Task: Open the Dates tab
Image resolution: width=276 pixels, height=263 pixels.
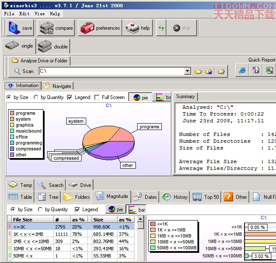Action: click(x=145, y=197)
